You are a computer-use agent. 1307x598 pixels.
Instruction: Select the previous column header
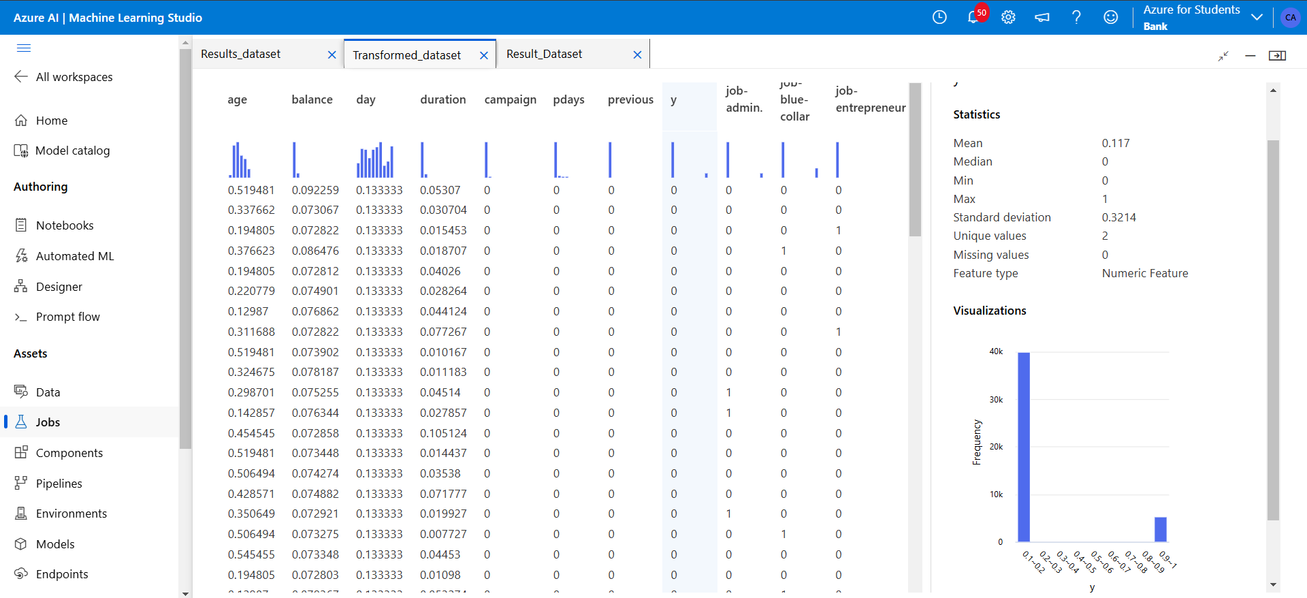coord(631,99)
